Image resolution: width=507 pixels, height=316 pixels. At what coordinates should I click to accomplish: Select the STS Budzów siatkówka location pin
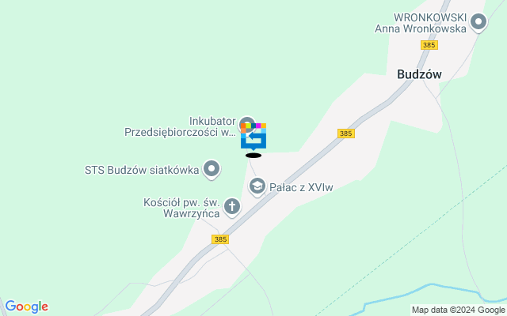click(x=212, y=170)
